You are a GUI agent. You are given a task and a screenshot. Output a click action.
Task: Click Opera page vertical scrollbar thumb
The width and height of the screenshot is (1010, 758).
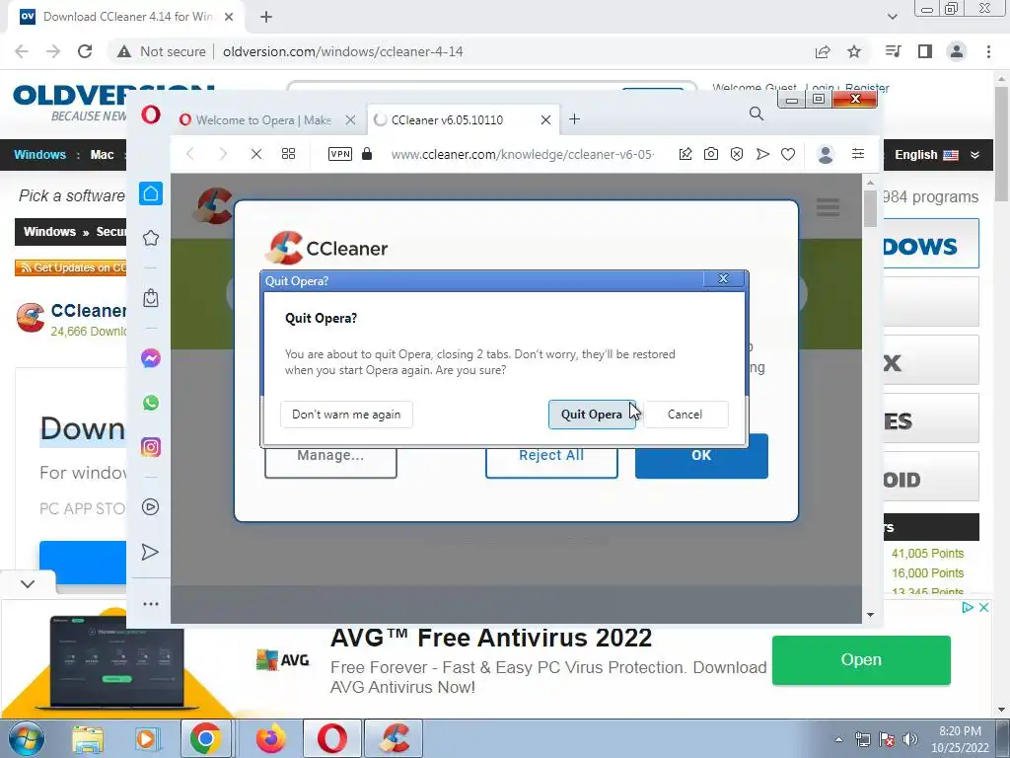870,207
